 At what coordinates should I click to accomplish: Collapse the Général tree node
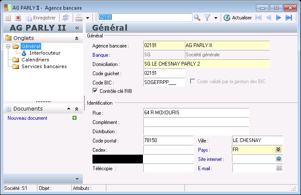click(x=8, y=47)
